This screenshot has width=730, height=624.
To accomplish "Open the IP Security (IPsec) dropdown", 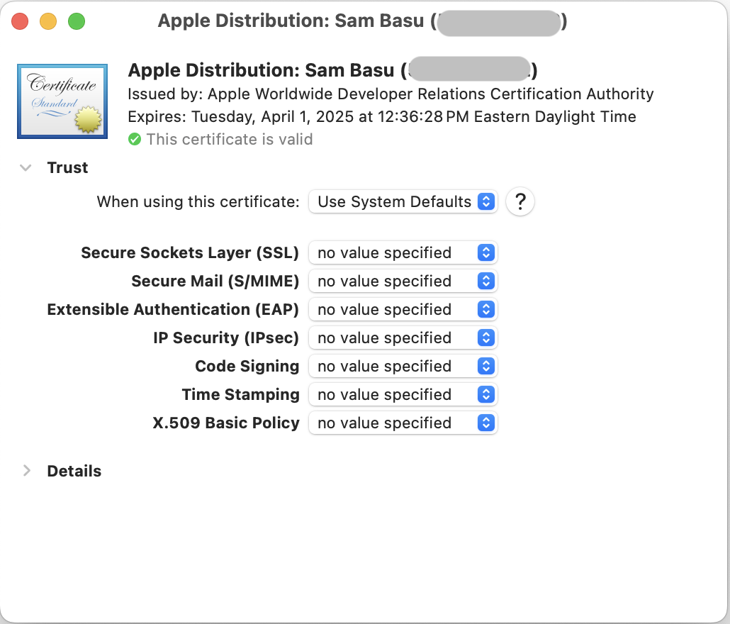I will (x=403, y=338).
